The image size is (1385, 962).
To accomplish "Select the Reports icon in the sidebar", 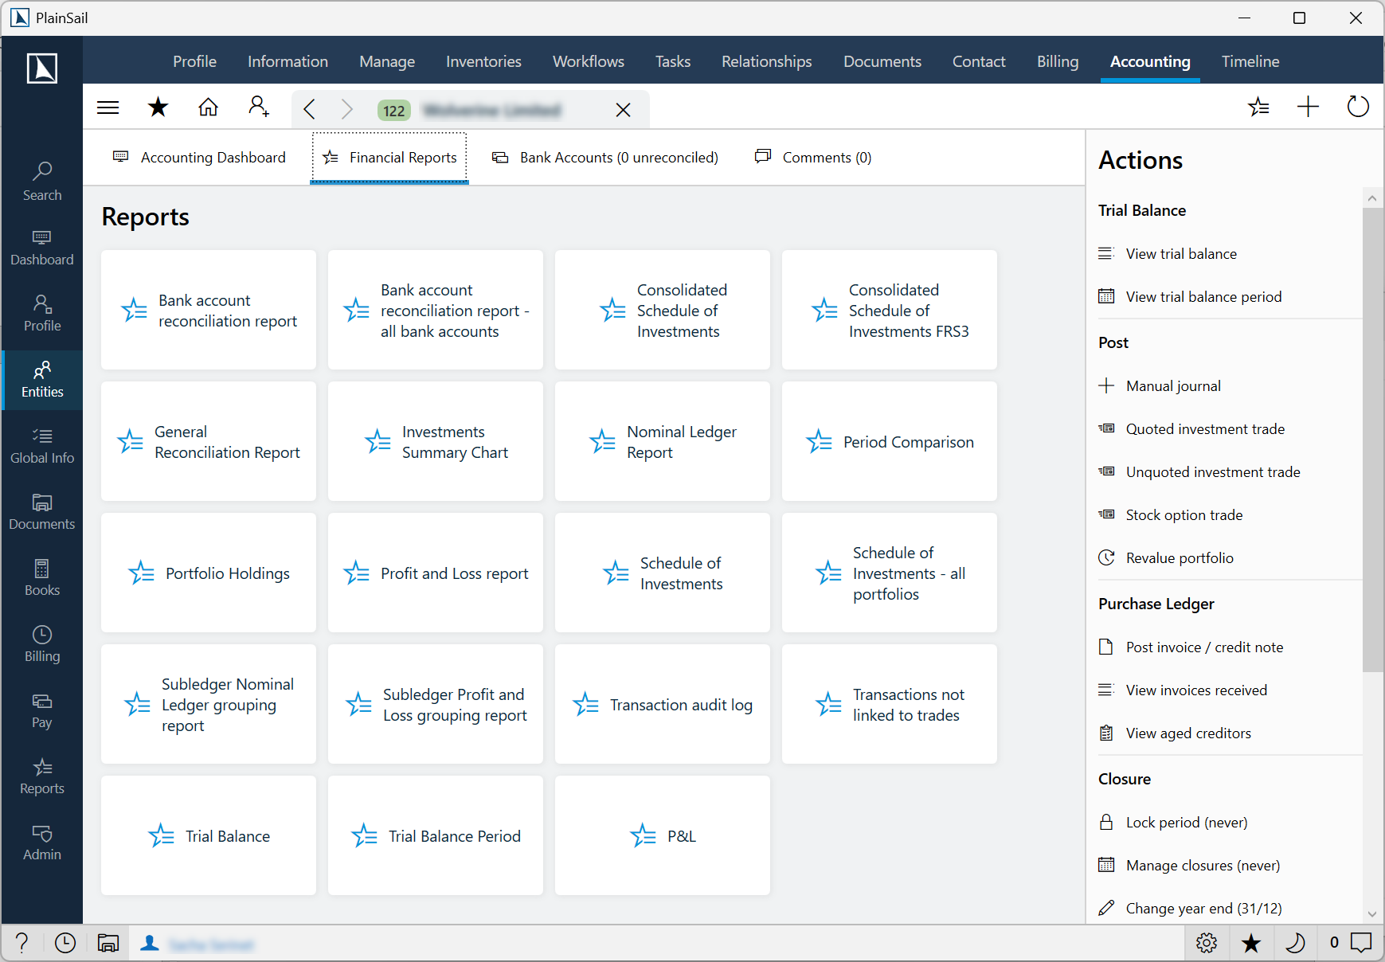I will (41, 776).
